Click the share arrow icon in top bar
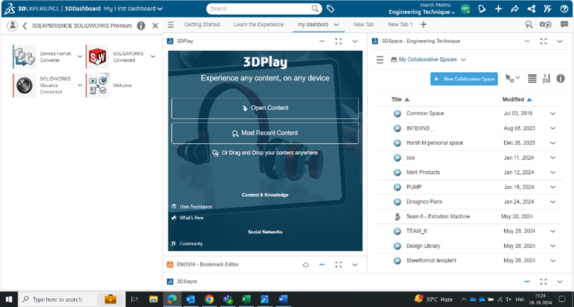 coord(514,9)
